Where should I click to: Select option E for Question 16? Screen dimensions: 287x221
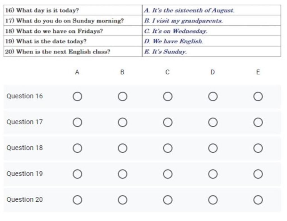(x=258, y=97)
